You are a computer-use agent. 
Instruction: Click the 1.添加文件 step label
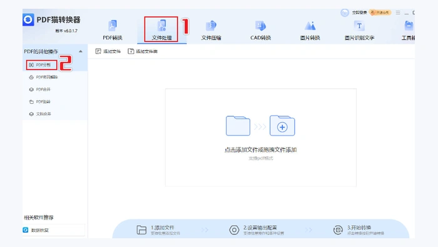coord(162,228)
